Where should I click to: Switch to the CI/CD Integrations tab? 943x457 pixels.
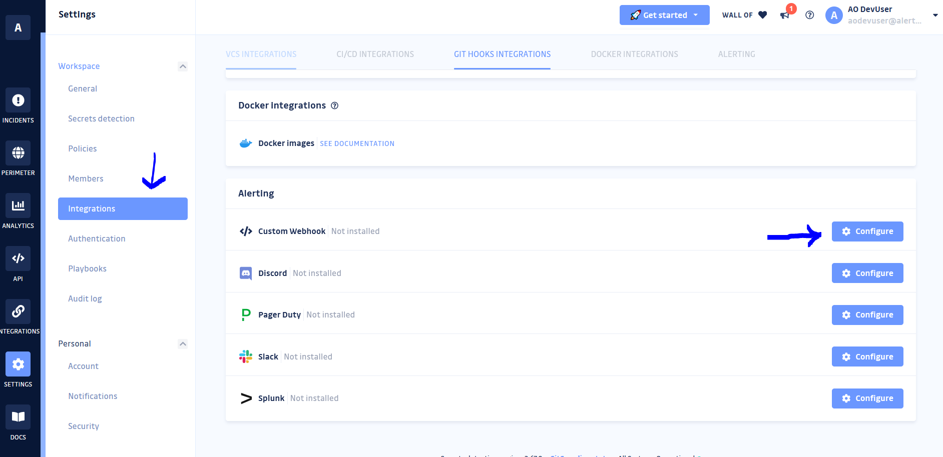375,54
